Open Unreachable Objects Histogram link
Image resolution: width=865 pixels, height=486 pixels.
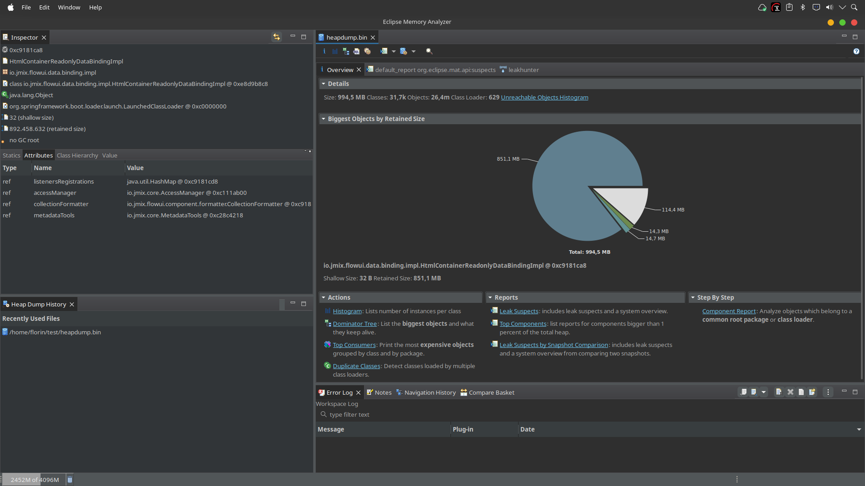(544, 97)
